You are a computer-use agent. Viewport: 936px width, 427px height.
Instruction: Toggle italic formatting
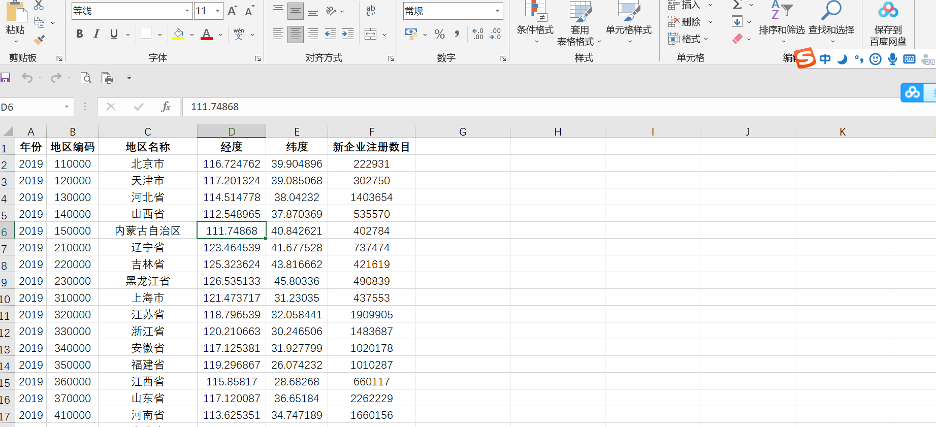point(96,34)
